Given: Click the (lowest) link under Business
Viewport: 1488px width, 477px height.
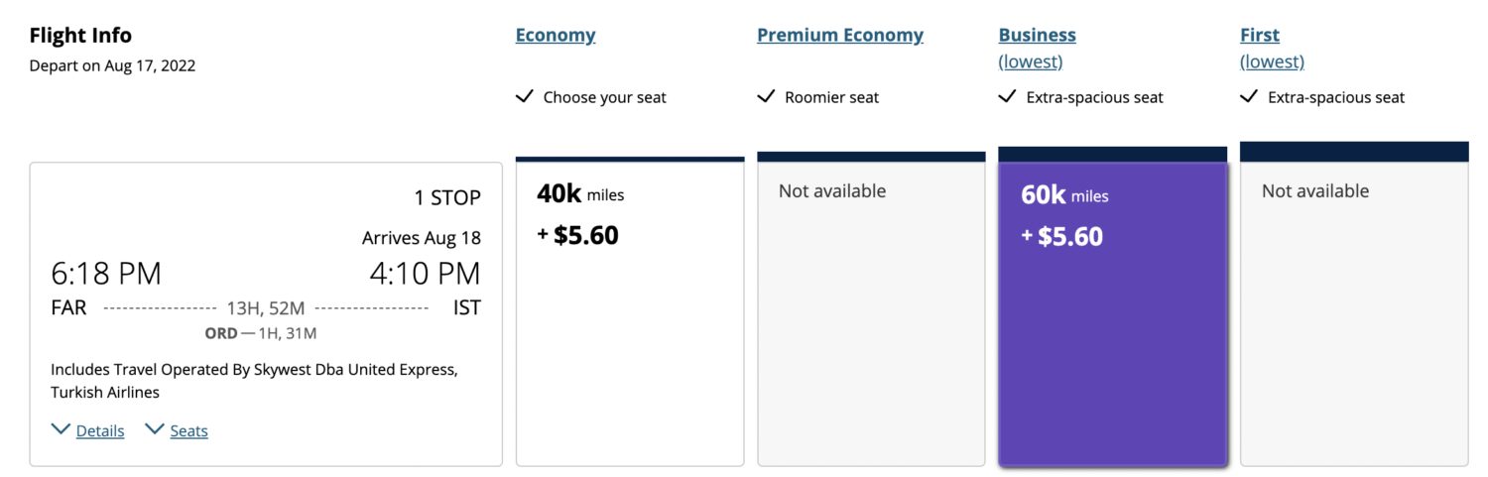Looking at the screenshot, I should pos(1031,61).
